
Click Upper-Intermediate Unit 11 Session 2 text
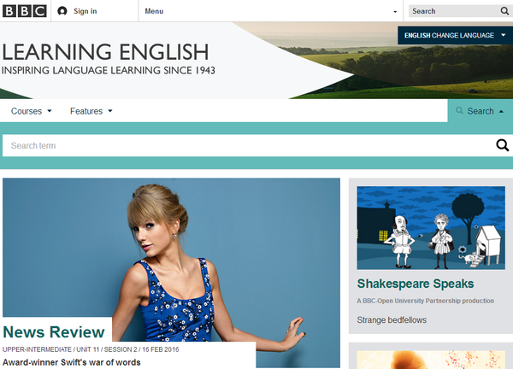click(70, 349)
